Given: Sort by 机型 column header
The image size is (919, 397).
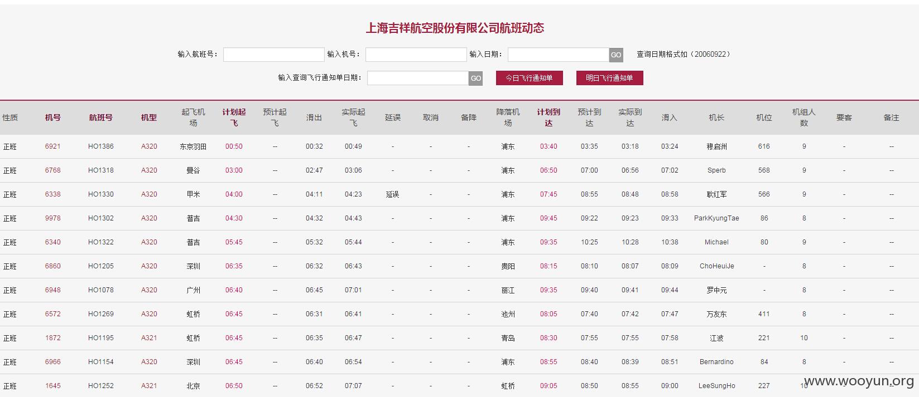Looking at the screenshot, I should tap(149, 117).
